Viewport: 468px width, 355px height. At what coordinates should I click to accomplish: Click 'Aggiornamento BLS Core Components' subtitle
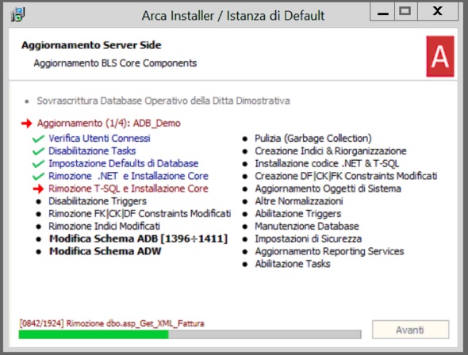tap(115, 63)
